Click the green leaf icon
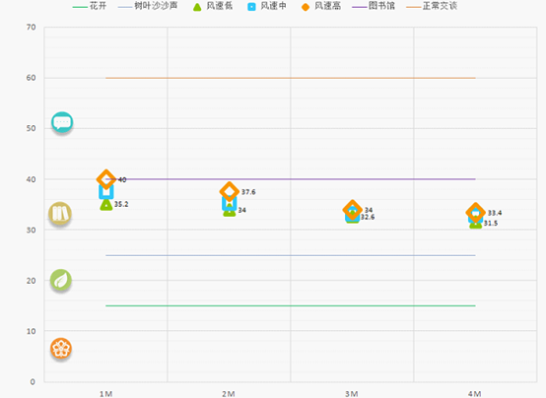This screenshot has width=546, height=398. [x=61, y=280]
